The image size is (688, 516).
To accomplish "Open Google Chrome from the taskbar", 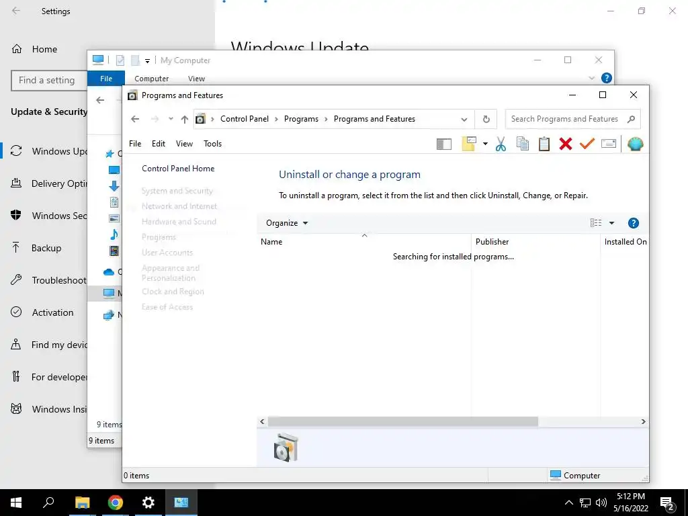I will (x=116, y=503).
